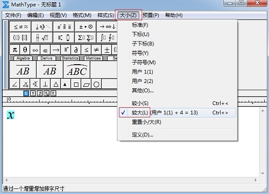Insert the hollow triangle symbol
269x194 pixels.
56,84
